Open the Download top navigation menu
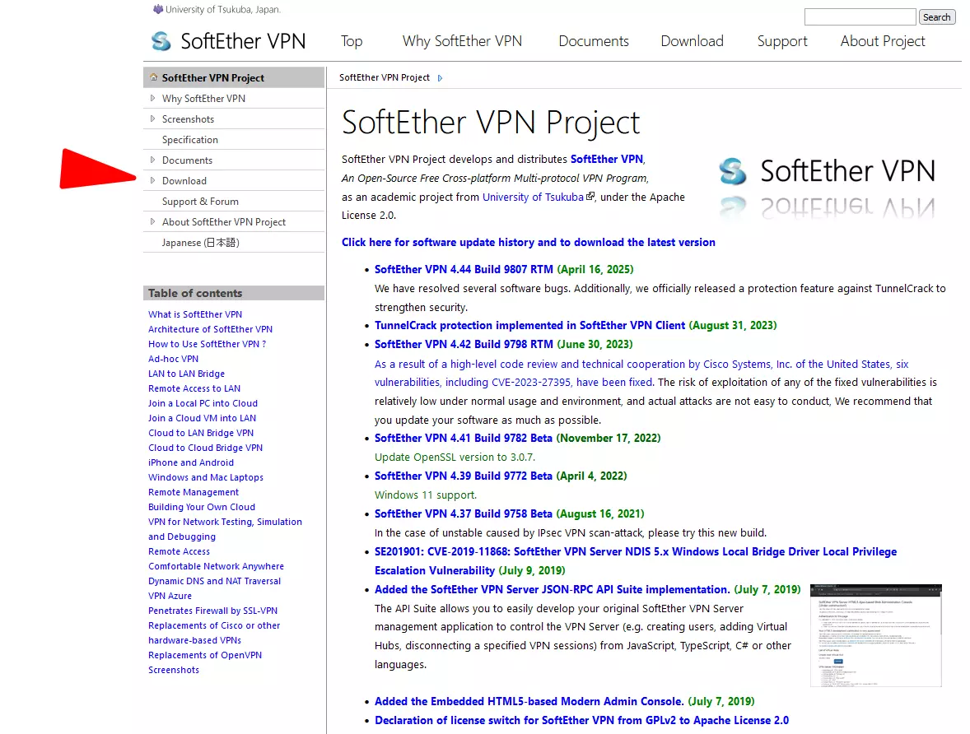The width and height of the screenshot is (970, 734). click(692, 41)
